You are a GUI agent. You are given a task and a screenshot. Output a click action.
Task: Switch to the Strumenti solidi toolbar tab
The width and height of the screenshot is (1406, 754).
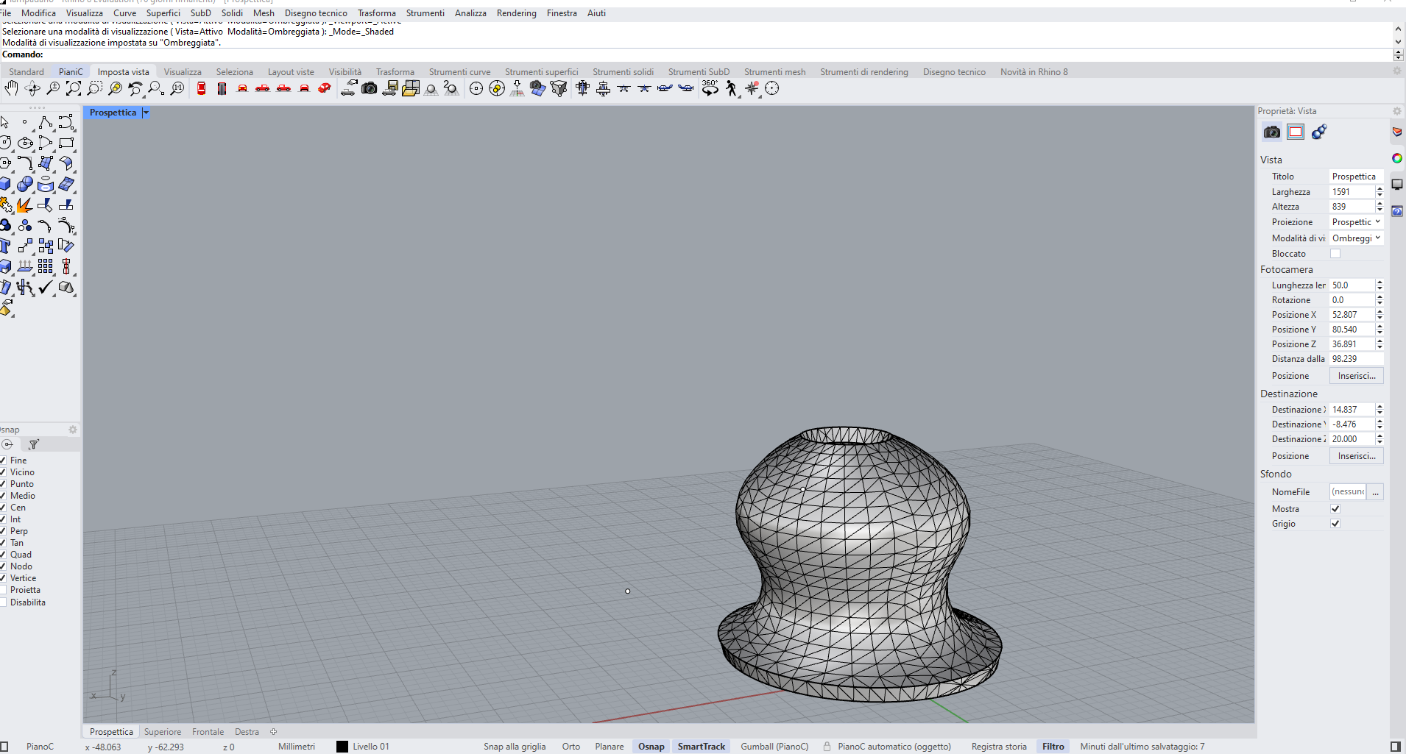(x=623, y=72)
